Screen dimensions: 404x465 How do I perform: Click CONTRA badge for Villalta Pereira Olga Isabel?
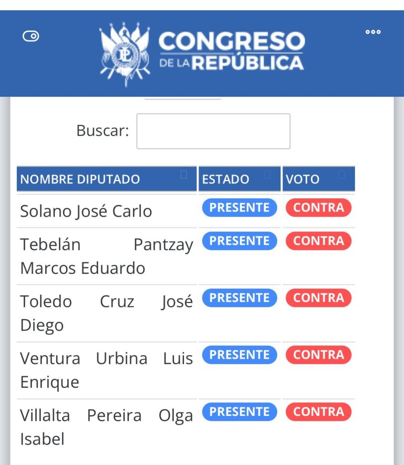(318, 412)
